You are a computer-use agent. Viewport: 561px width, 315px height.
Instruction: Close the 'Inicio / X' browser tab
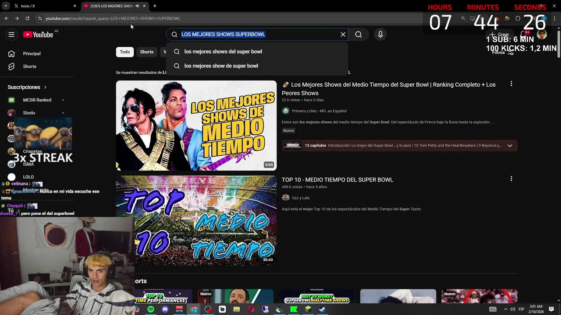pos(75,6)
